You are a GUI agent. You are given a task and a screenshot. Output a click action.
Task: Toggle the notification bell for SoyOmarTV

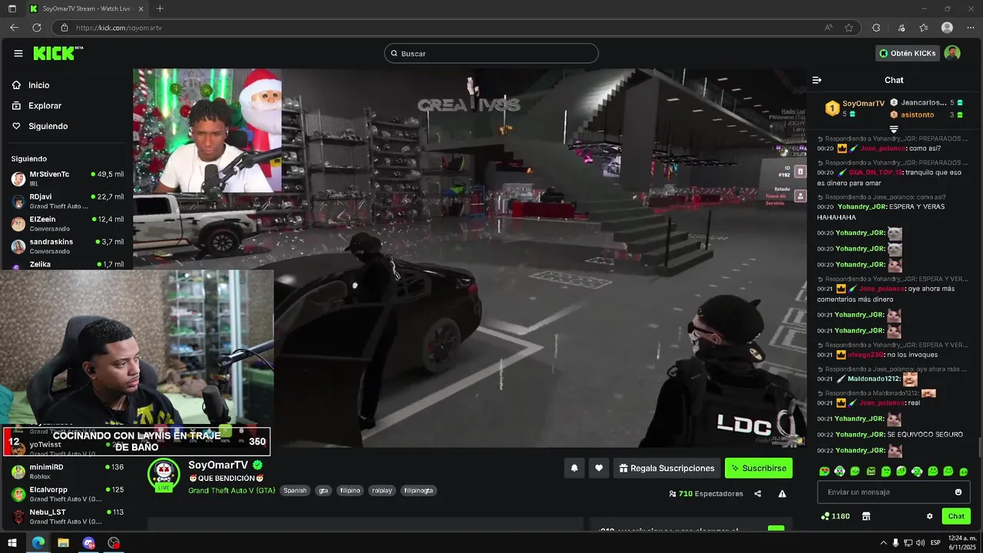pyautogui.click(x=574, y=468)
